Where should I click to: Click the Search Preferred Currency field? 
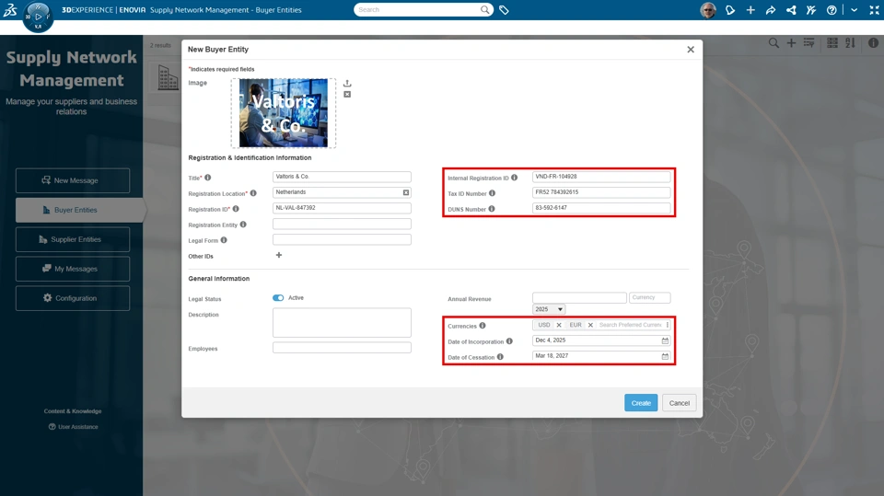point(631,325)
